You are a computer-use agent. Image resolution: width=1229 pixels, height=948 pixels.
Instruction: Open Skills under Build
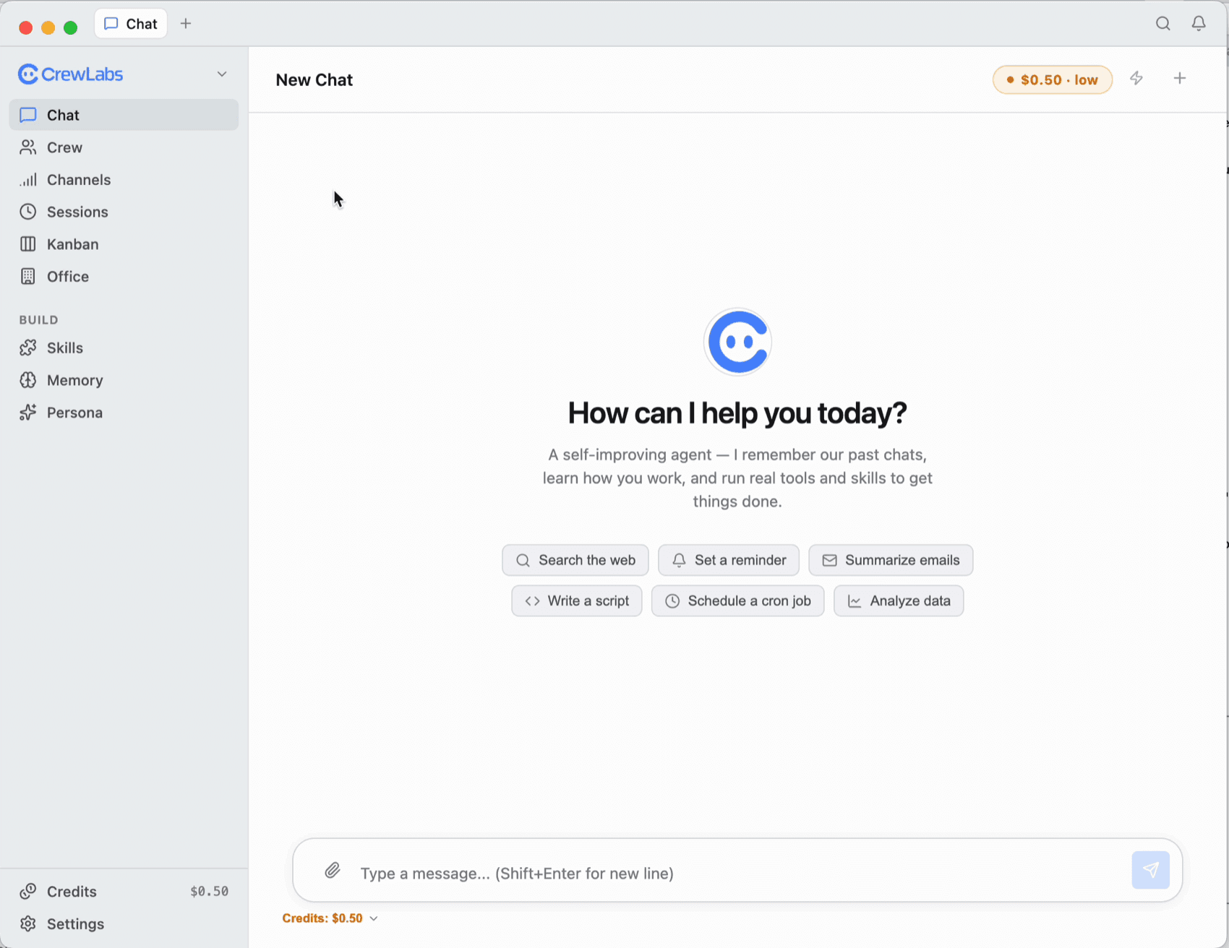point(124,348)
